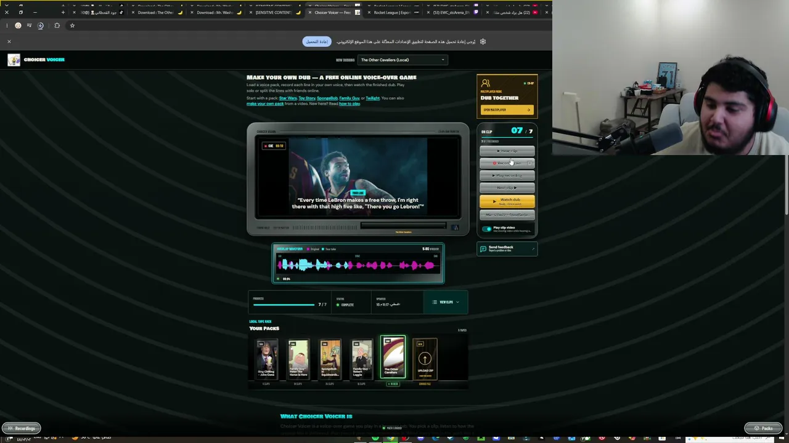Follow the Star Wars pack link
Image resolution: width=789 pixels, height=443 pixels.
(x=288, y=98)
